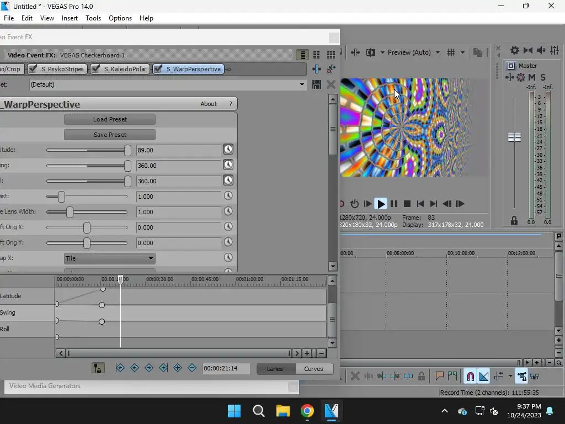Open auto ripple options dropdown arrow
This screenshot has height=424, width=565.
tap(510, 377)
